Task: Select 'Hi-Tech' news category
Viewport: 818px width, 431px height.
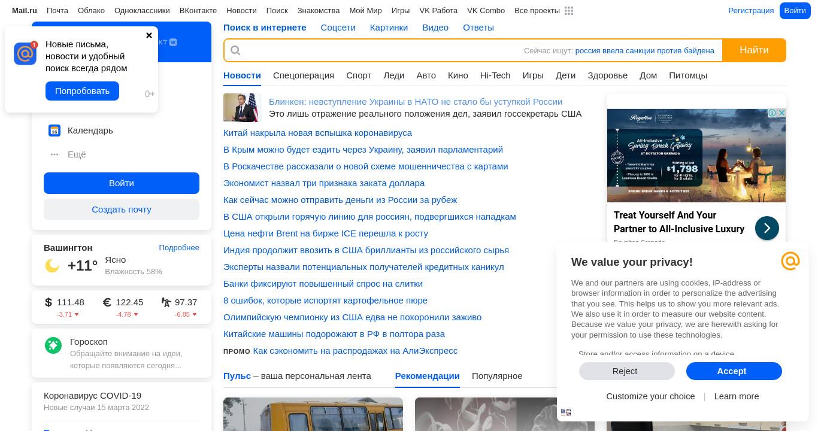Action: (495, 75)
